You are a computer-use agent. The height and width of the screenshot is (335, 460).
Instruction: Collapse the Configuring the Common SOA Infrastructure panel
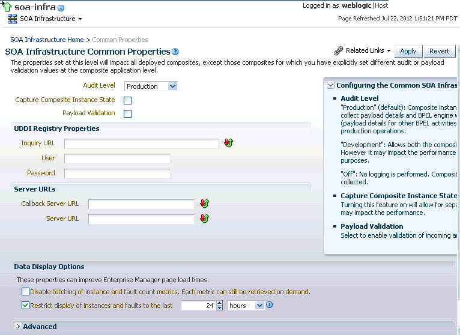pos(331,85)
